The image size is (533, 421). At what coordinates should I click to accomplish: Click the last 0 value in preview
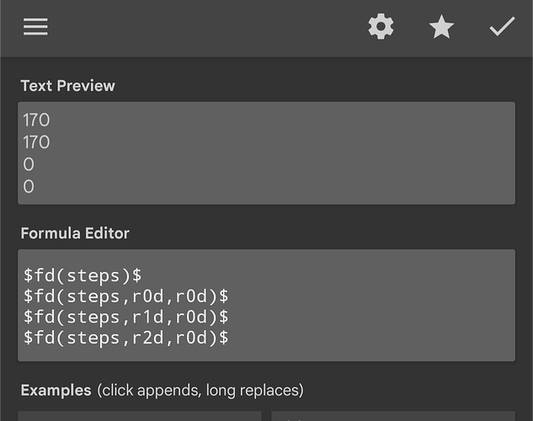click(x=29, y=187)
